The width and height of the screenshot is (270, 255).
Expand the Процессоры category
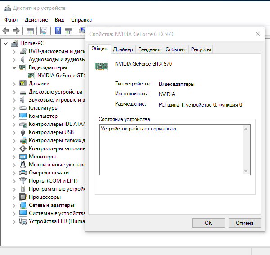pos(14,197)
